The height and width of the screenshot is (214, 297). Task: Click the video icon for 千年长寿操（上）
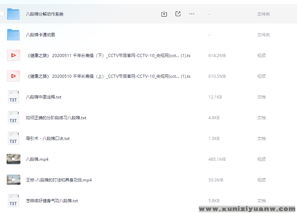pos(13,76)
